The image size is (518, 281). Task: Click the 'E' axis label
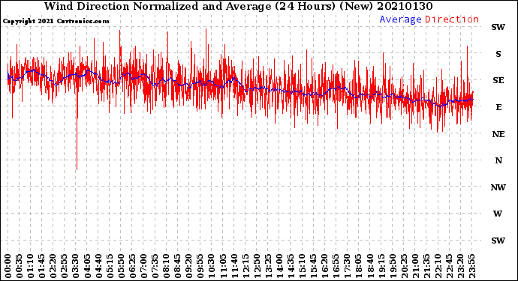498,107
